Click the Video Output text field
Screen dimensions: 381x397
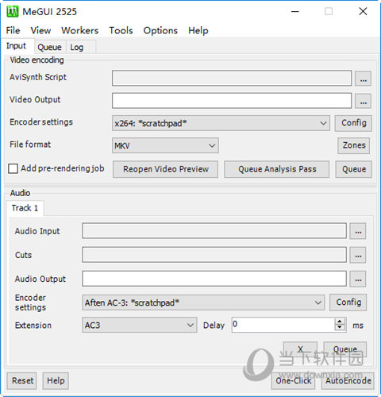[x=232, y=101]
